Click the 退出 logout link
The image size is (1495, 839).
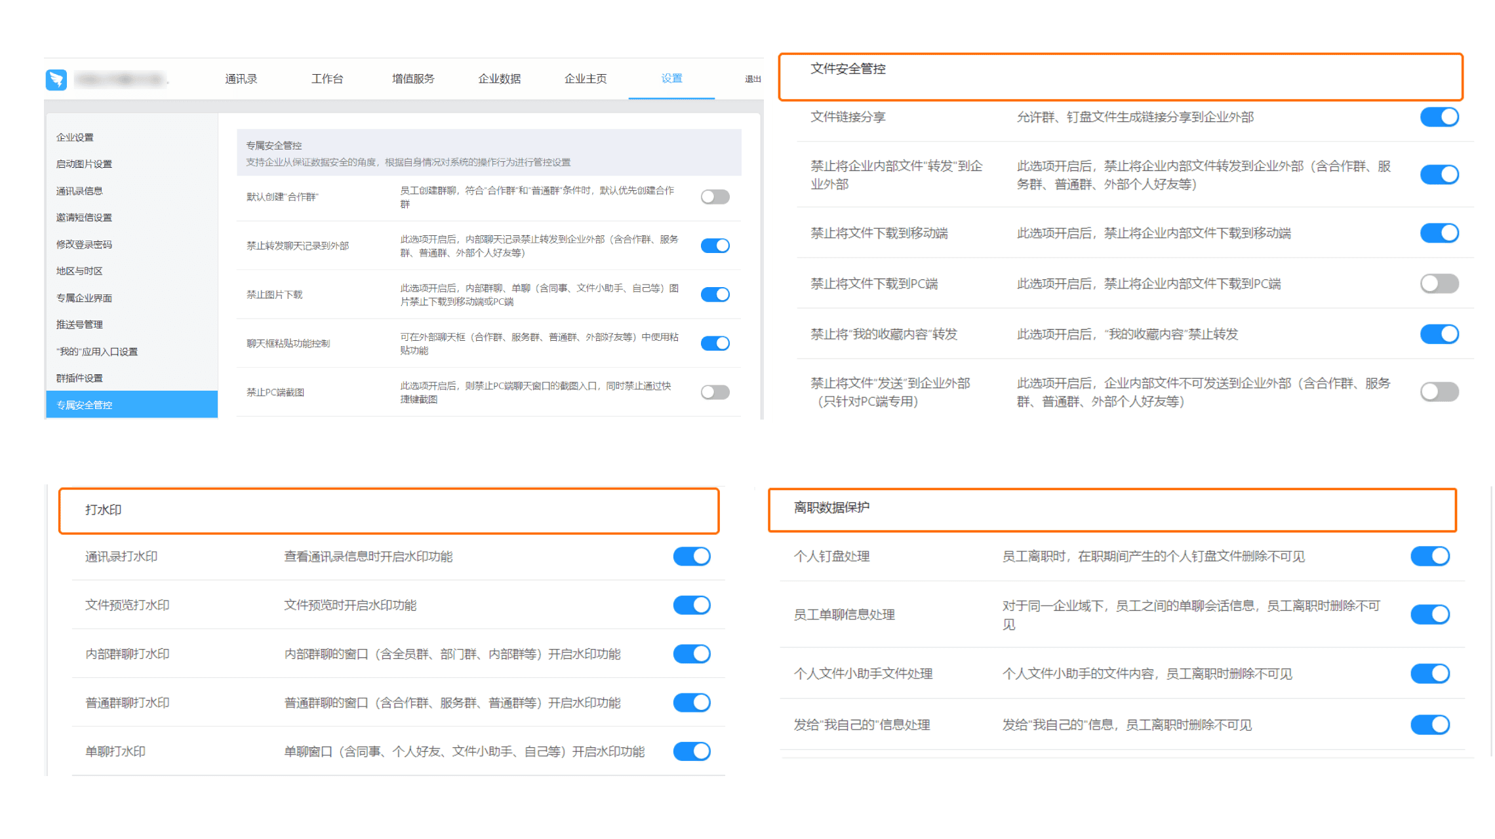tap(752, 79)
